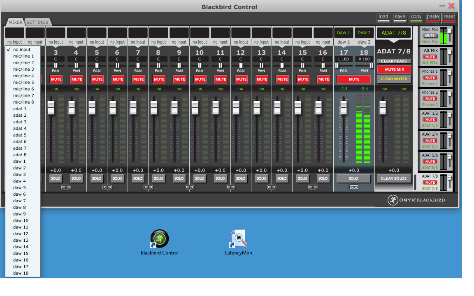Image resolution: width=474 pixels, height=296 pixels.
Task: Link channels 9 and 10 with chain icon
Action: pos(189,187)
